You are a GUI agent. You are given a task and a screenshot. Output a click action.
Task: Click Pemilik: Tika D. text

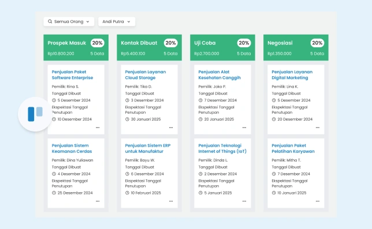click(139, 87)
